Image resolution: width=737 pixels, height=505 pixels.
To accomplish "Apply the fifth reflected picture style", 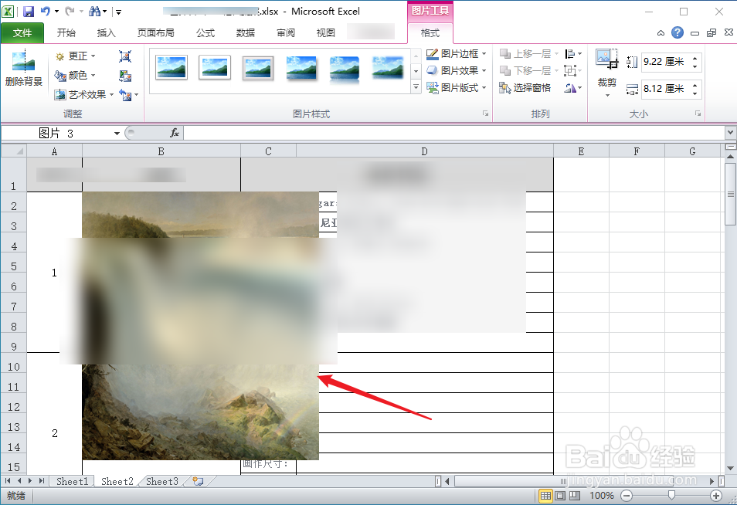I will pos(345,67).
